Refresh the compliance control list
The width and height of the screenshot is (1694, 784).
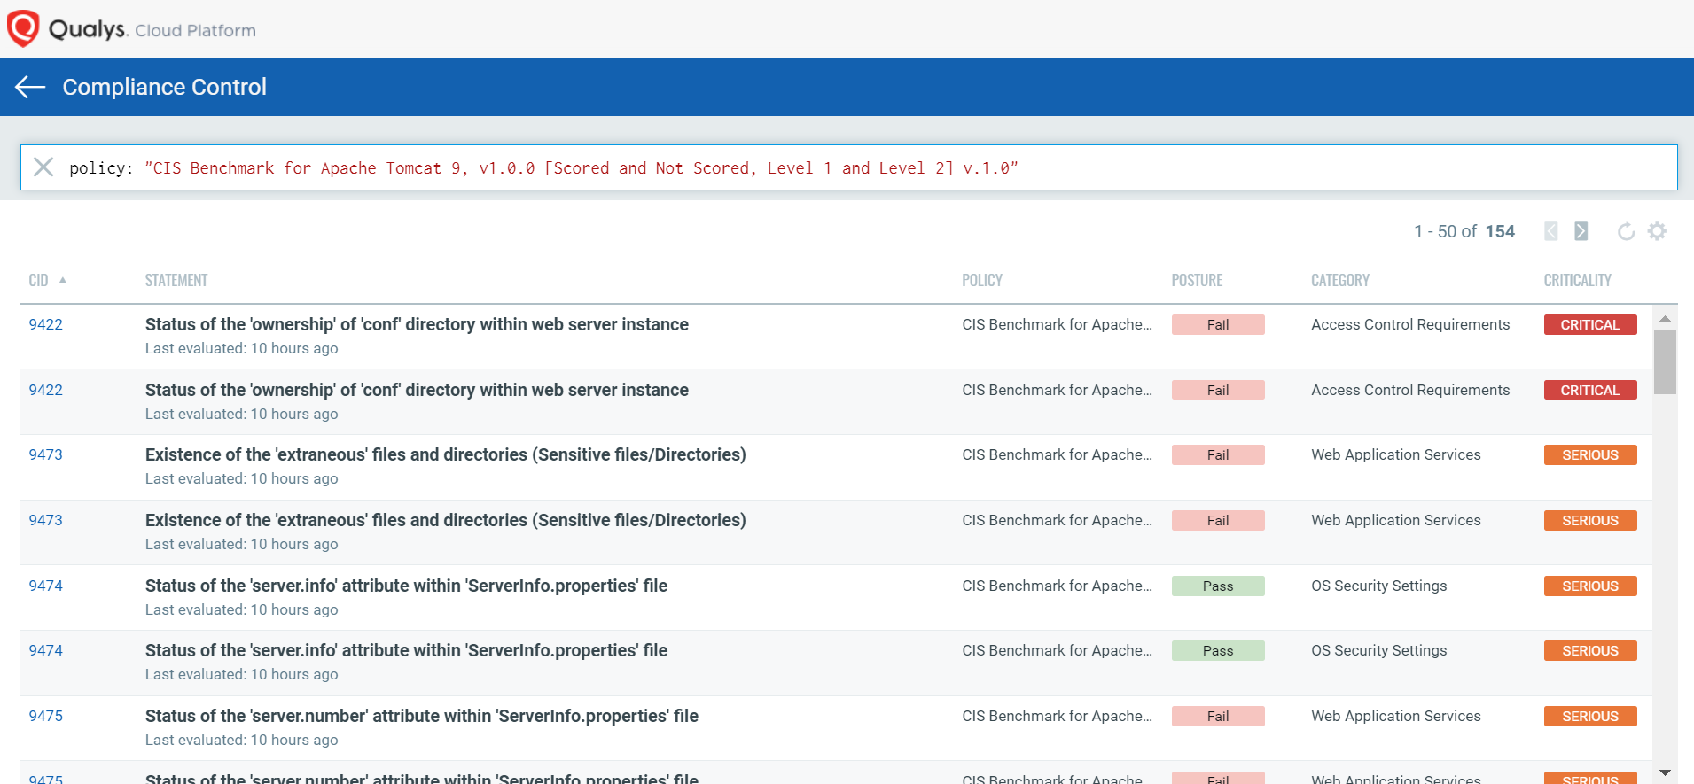[x=1626, y=231]
